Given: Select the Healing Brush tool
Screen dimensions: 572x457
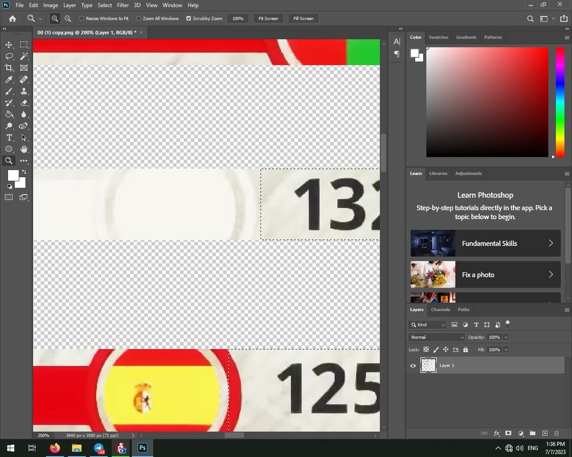Looking at the screenshot, I should [23, 80].
